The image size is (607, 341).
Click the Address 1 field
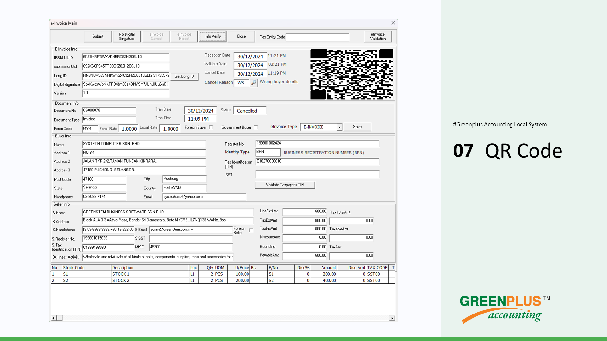144,153
